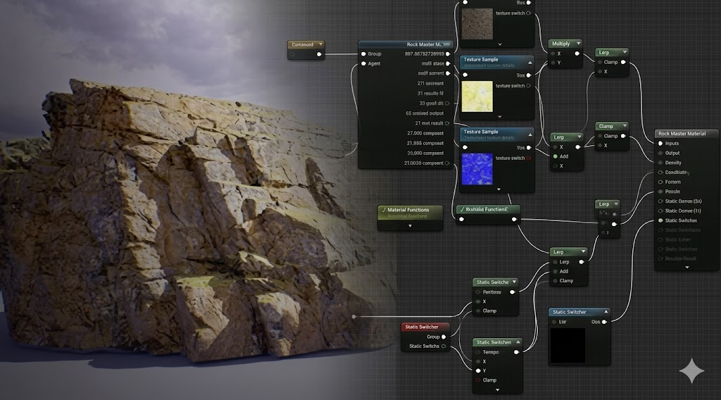
Task: Select the Material Functions node title
Action: [408, 210]
